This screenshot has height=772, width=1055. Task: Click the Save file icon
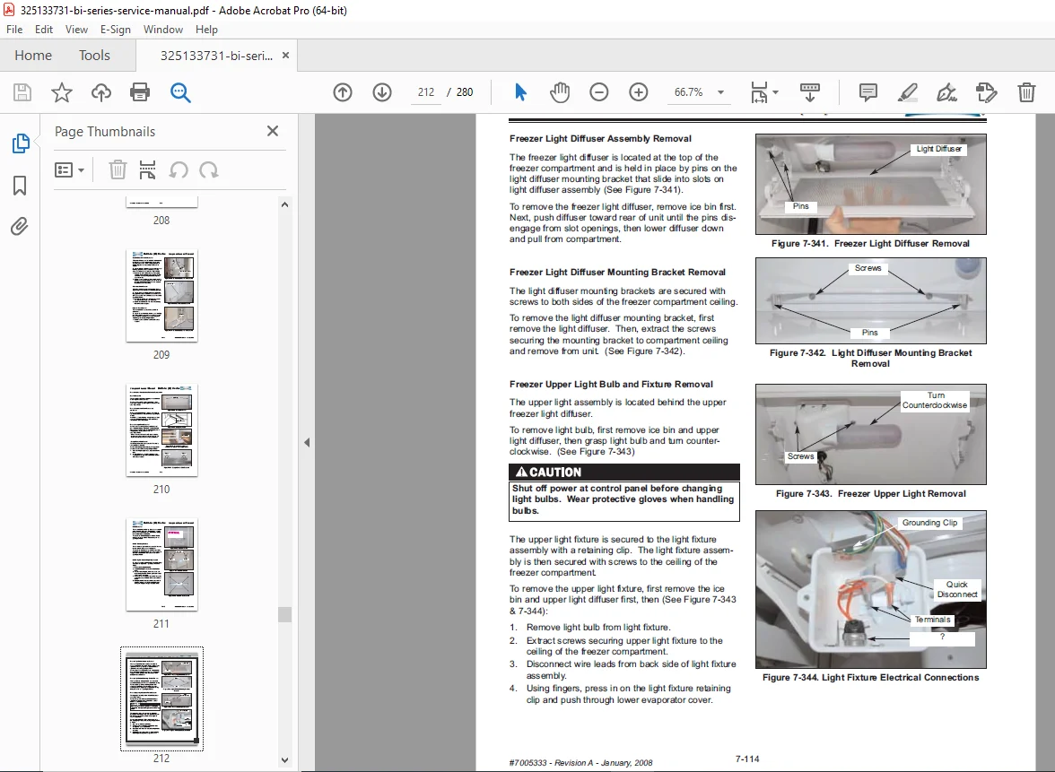pyautogui.click(x=22, y=92)
